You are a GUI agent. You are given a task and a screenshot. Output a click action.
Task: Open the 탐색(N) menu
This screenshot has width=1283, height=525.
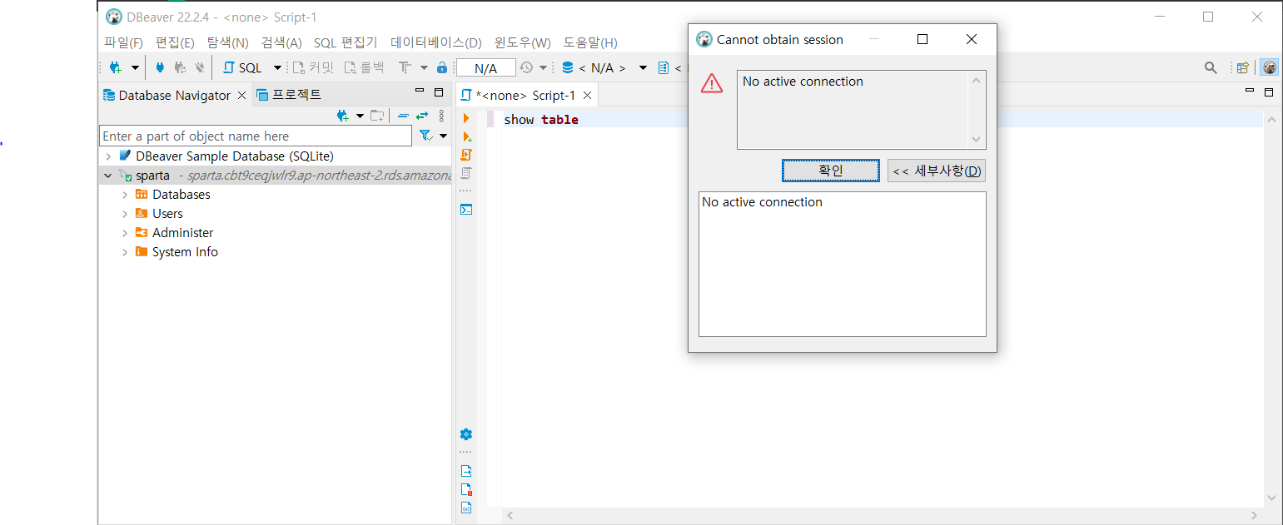(228, 42)
